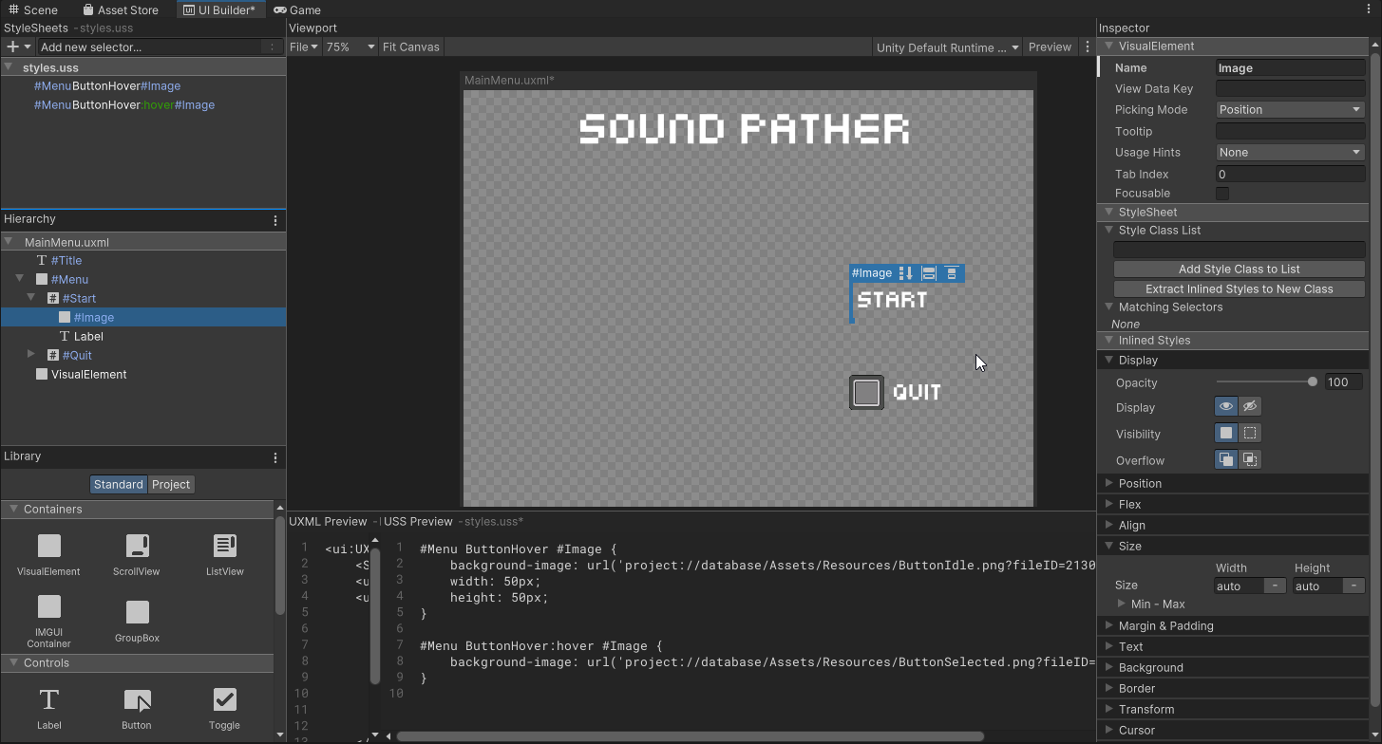Open the Usage Hints dropdown
This screenshot has width=1382, height=744.
1289,152
